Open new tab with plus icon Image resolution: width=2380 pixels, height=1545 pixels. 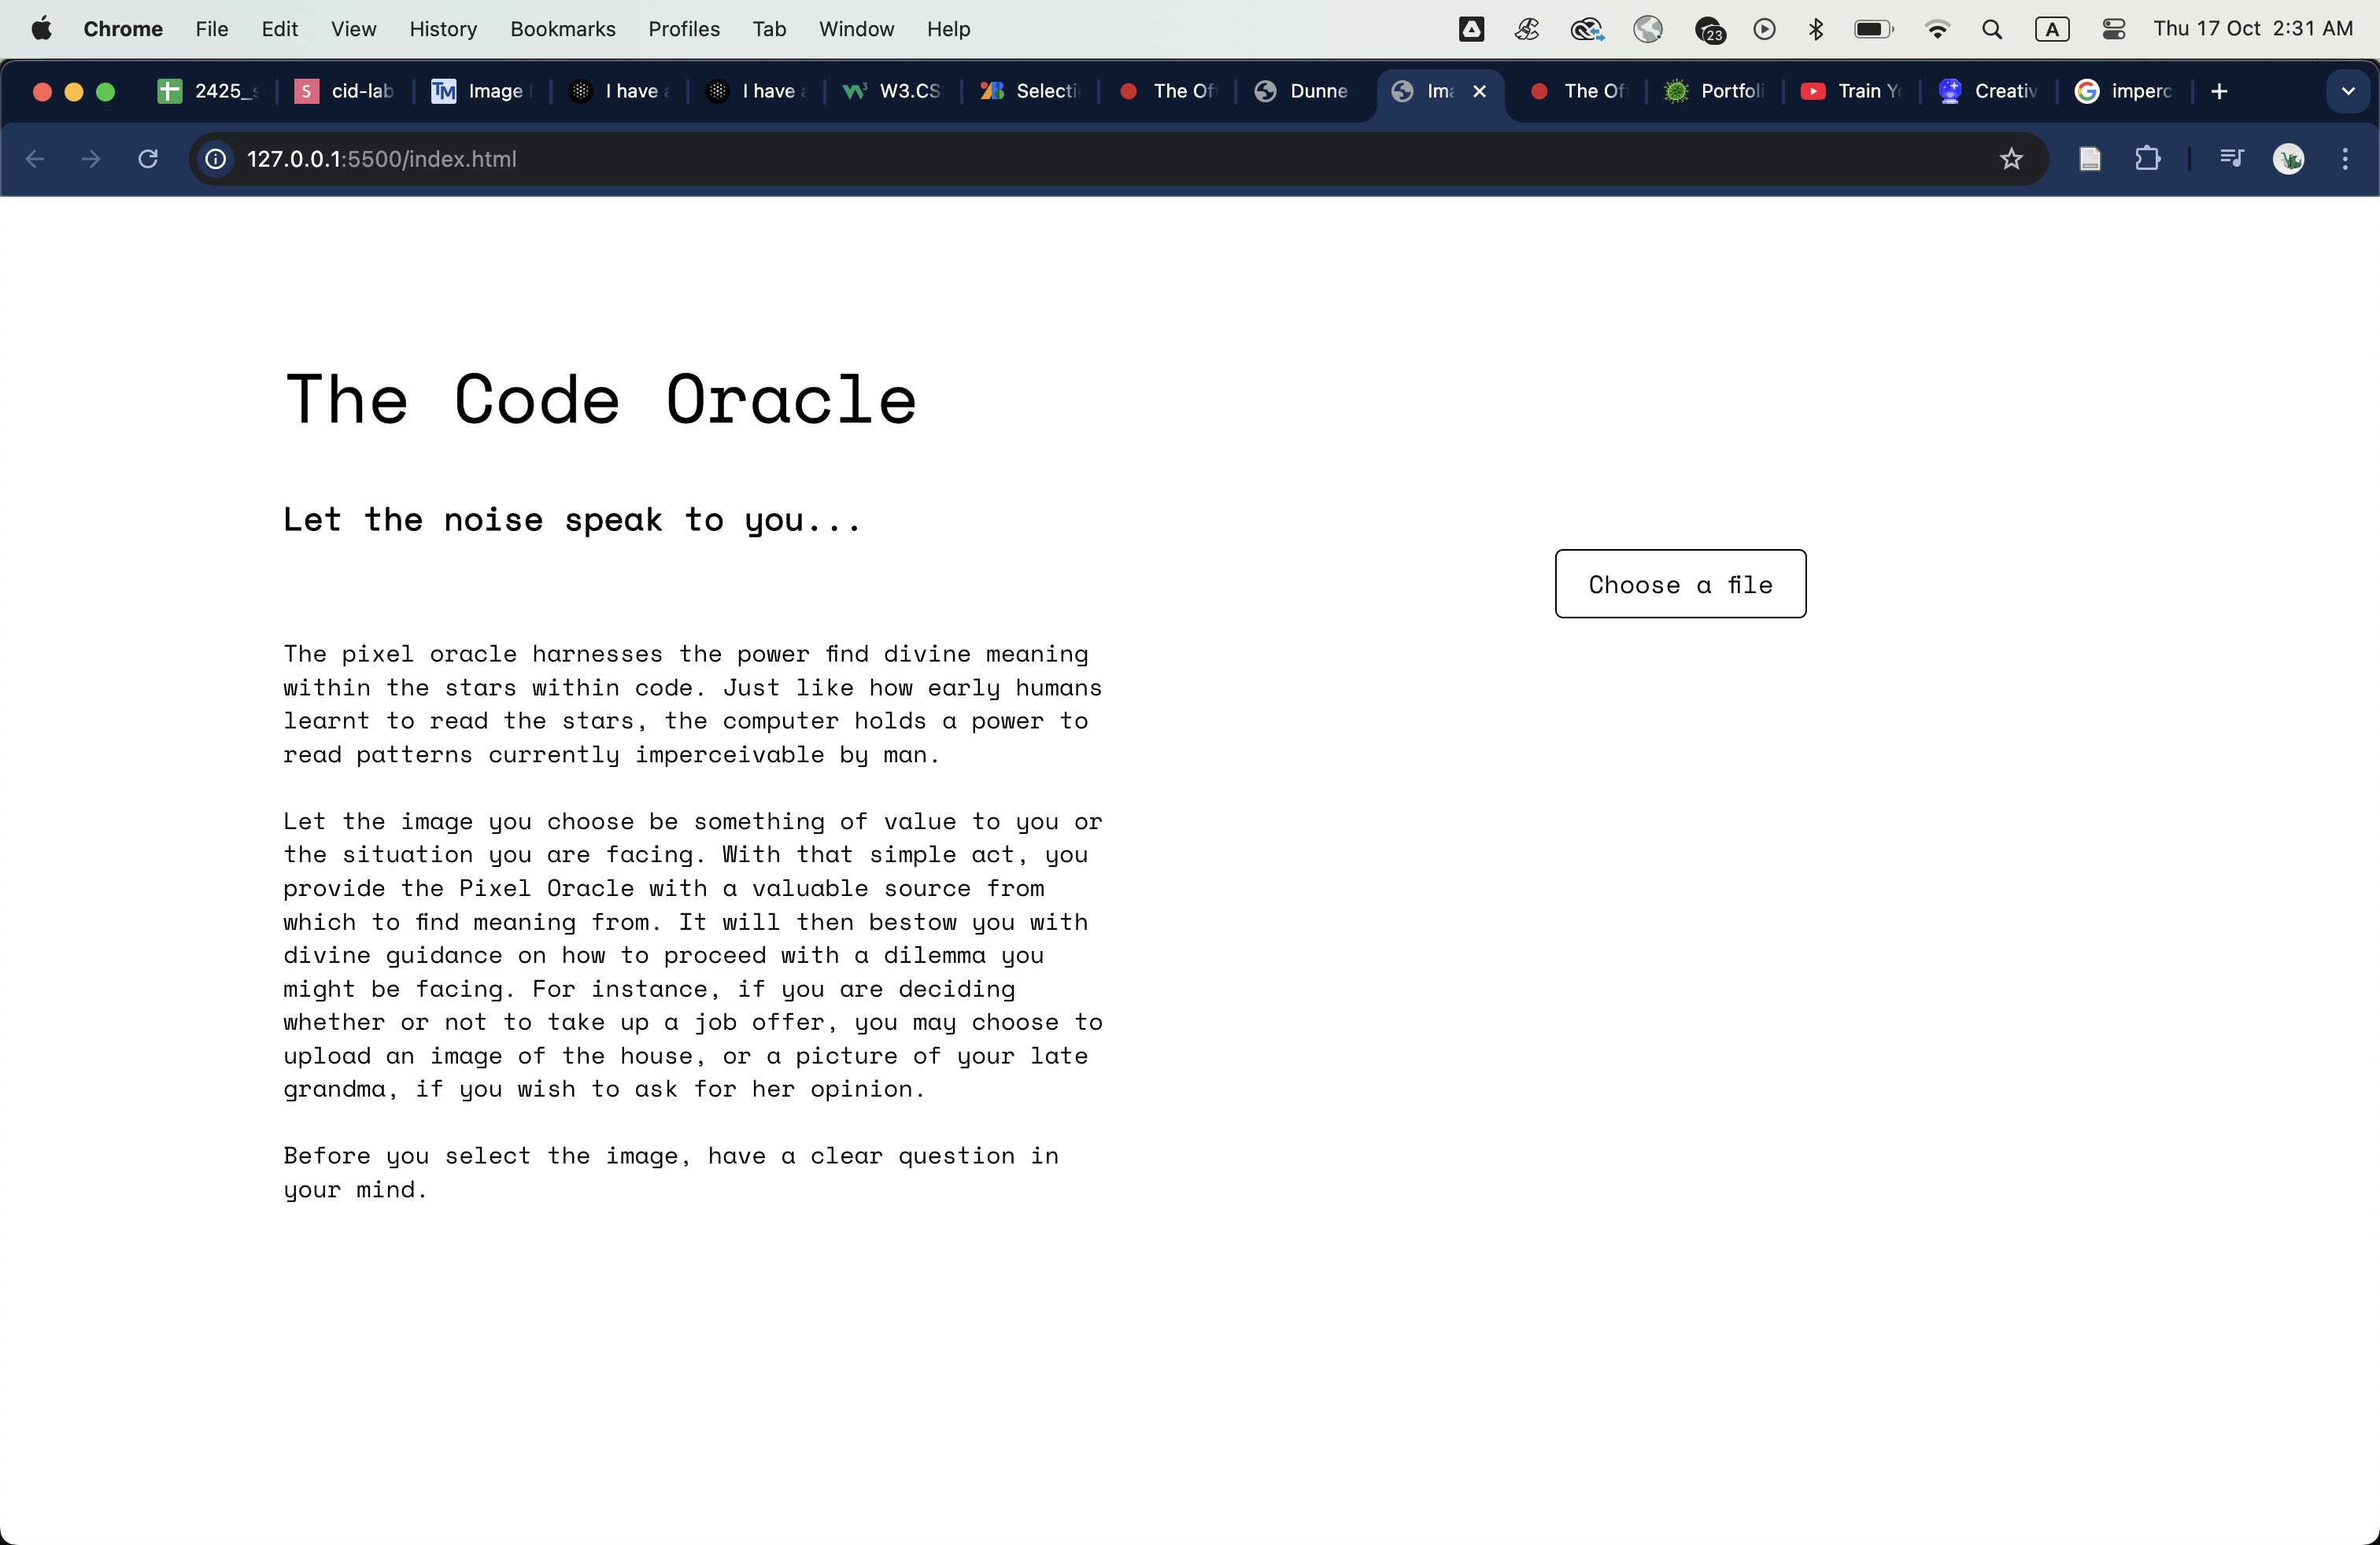(x=2219, y=92)
